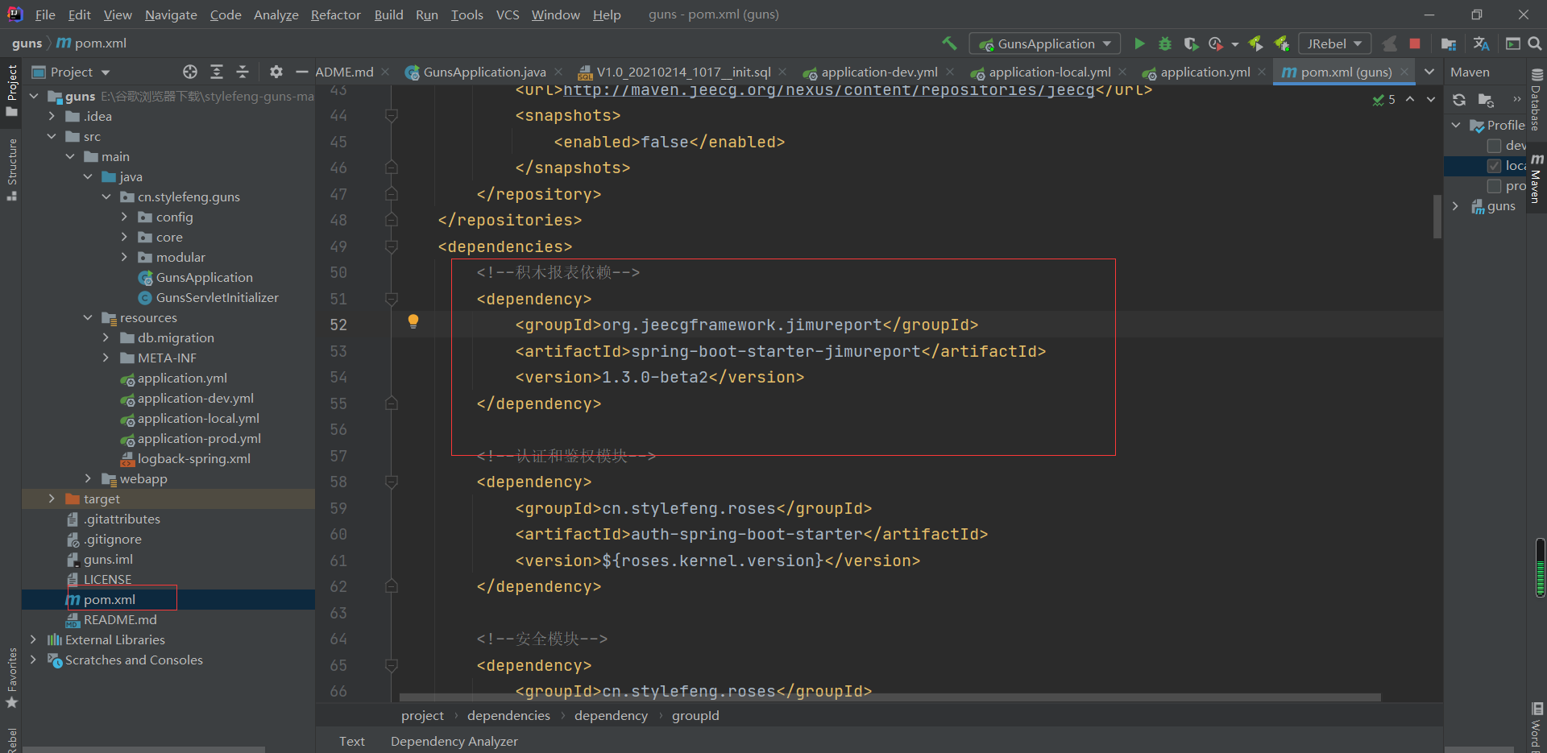This screenshot has height=753, width=1547.
Task: Run with Coverage shield icon
Action: 1191,43
